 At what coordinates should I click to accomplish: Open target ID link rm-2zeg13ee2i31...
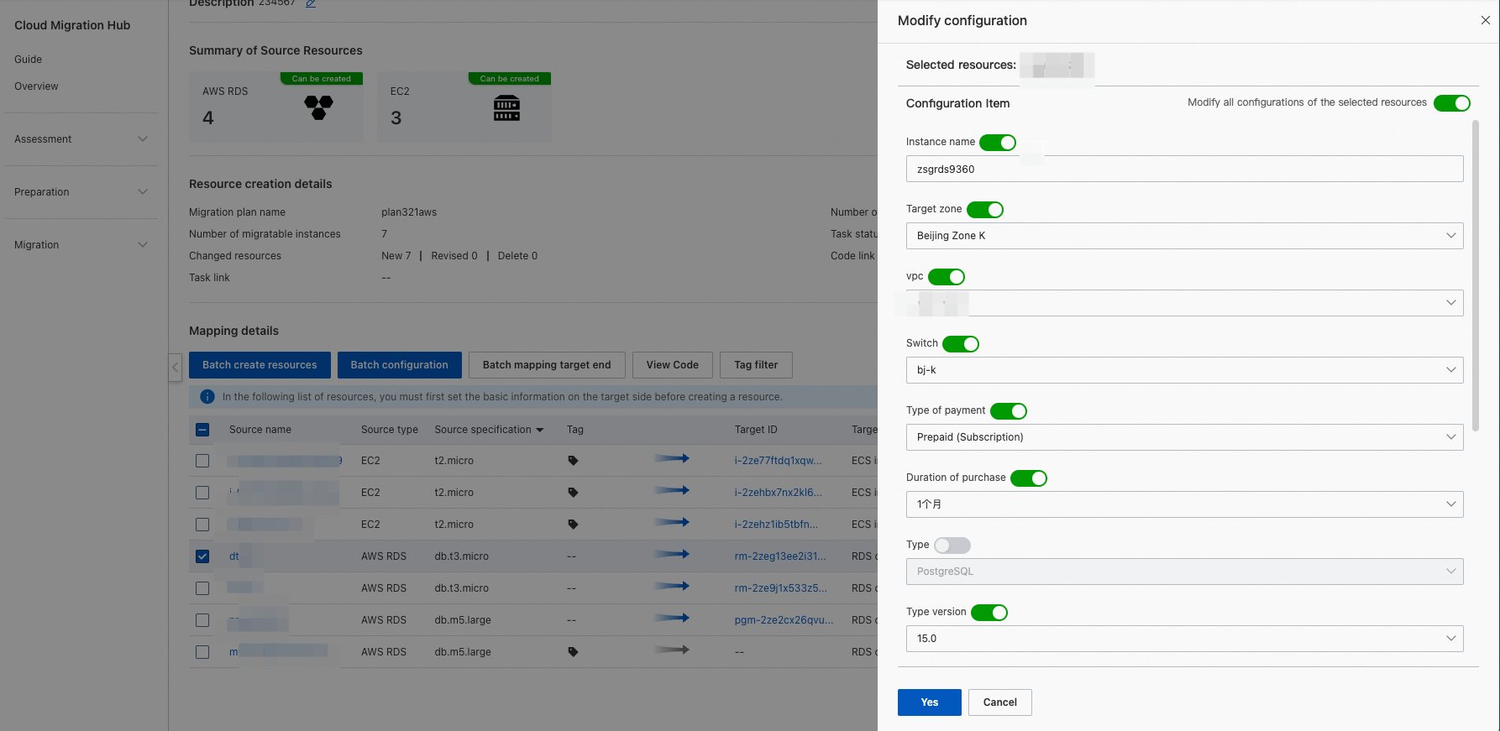779,556
